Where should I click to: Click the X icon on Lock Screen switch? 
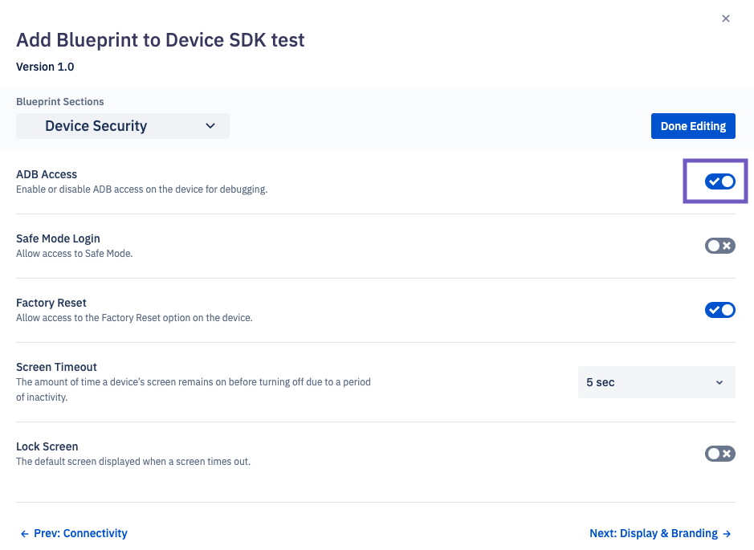coord(727,454)
